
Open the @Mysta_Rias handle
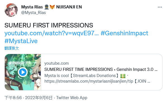tap(34, 13)
